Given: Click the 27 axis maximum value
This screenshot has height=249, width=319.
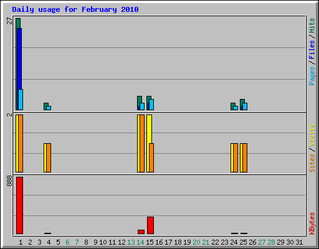Looking at the screenshot, I should (9, 21).
